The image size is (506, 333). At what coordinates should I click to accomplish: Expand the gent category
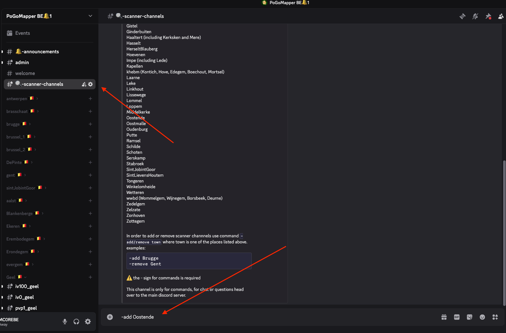pyautogui.click(x=16, y=175)
